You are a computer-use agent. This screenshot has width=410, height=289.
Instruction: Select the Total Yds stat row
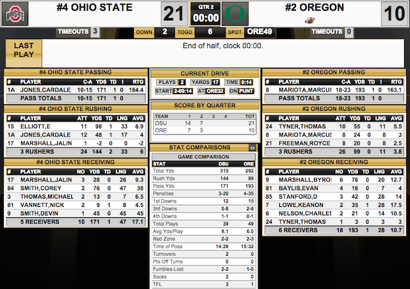(204, 171)
